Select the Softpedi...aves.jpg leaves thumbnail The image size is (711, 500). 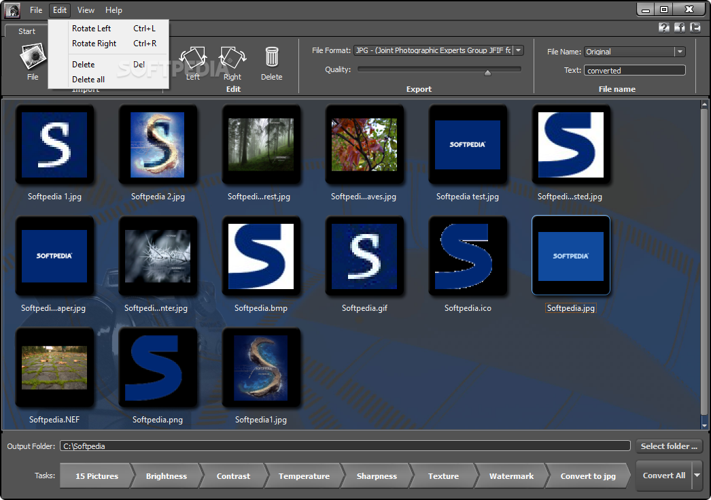point(364,145)
